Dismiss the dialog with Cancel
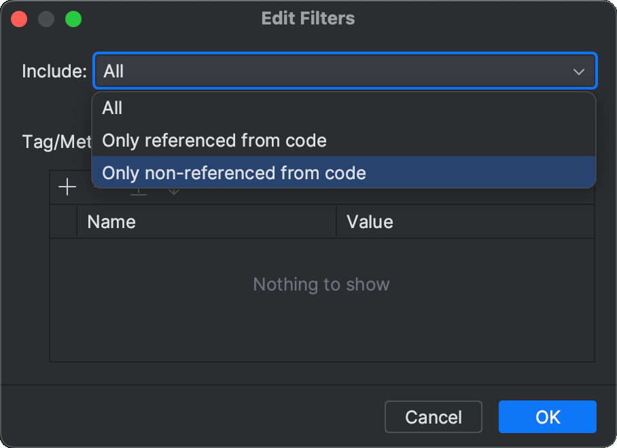 [x=433, y=417]
